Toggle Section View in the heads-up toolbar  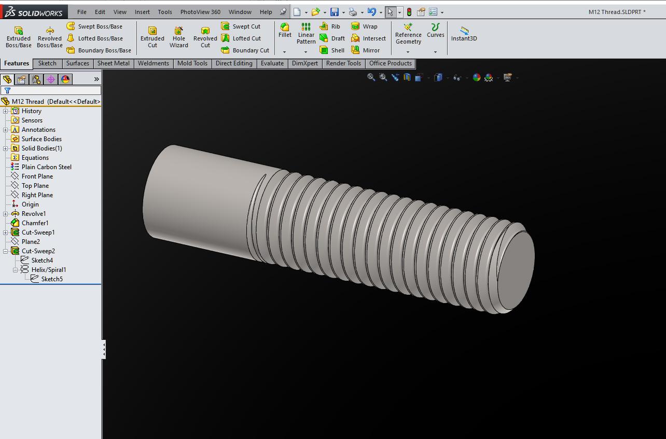(406, 77)
